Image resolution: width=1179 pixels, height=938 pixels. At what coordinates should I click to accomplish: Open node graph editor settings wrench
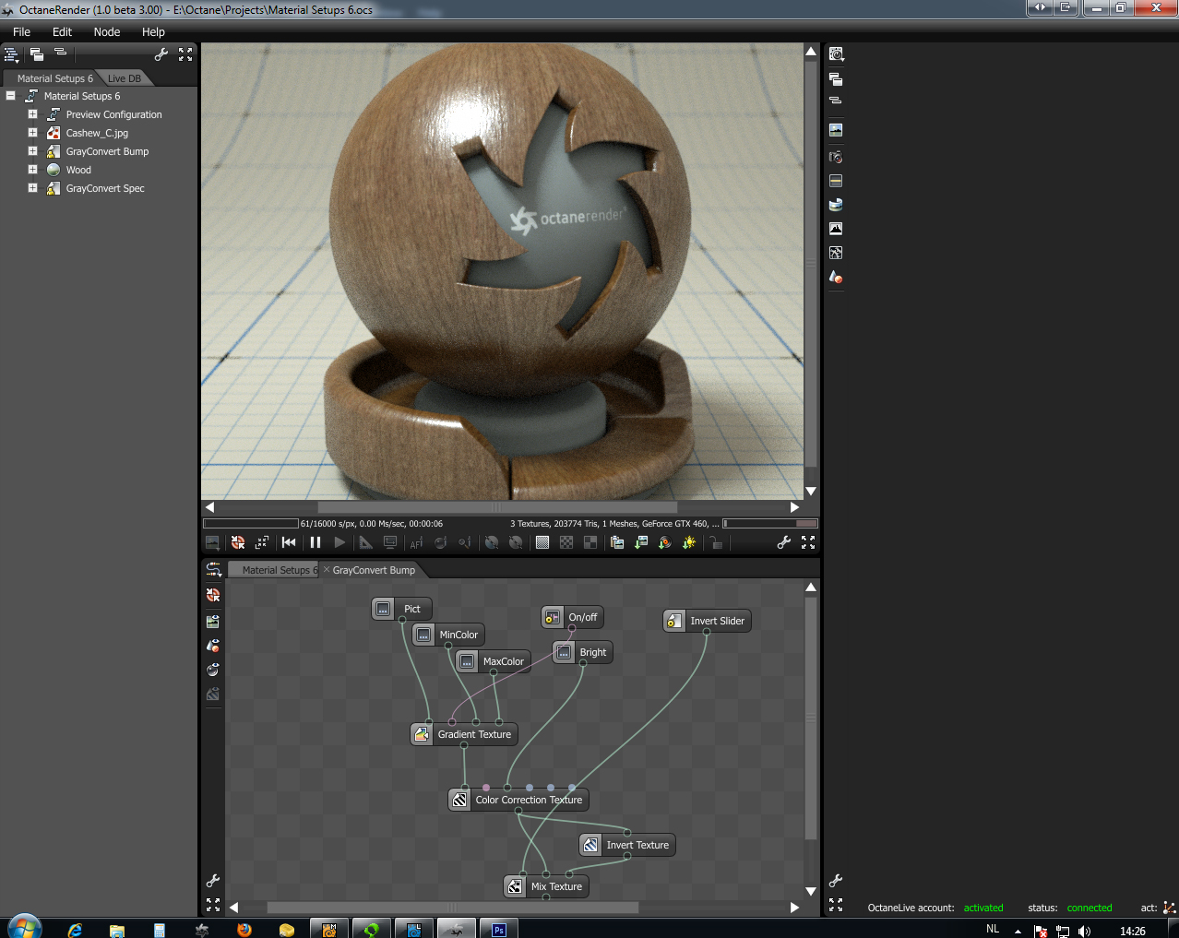[x=213, y=881]
